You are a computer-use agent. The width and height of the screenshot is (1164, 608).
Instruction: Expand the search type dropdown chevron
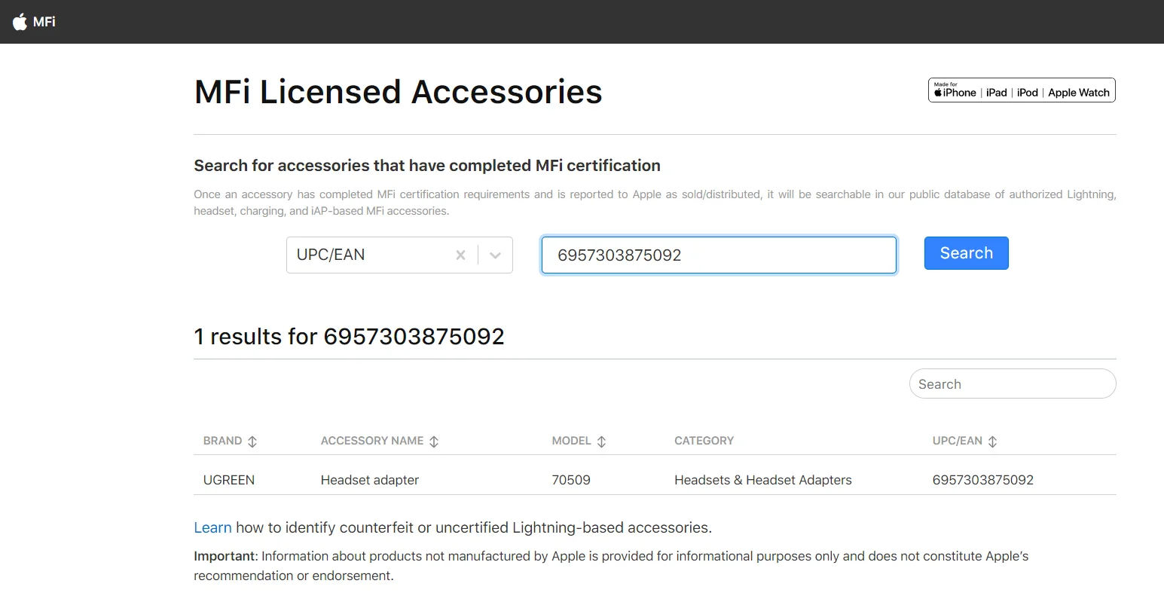495,255
